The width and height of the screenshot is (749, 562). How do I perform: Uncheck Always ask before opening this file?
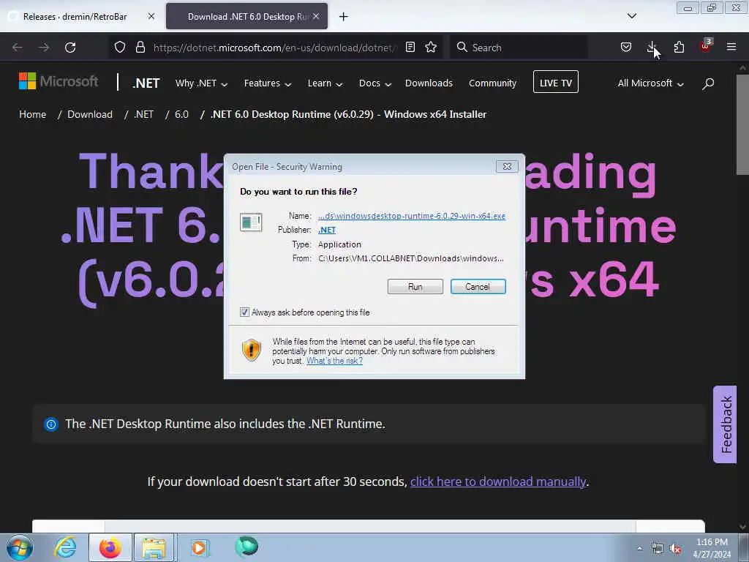[x=244, y=312]
